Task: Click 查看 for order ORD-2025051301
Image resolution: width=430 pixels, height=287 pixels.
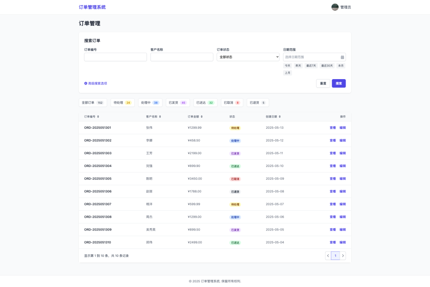Action: [332, 128]
